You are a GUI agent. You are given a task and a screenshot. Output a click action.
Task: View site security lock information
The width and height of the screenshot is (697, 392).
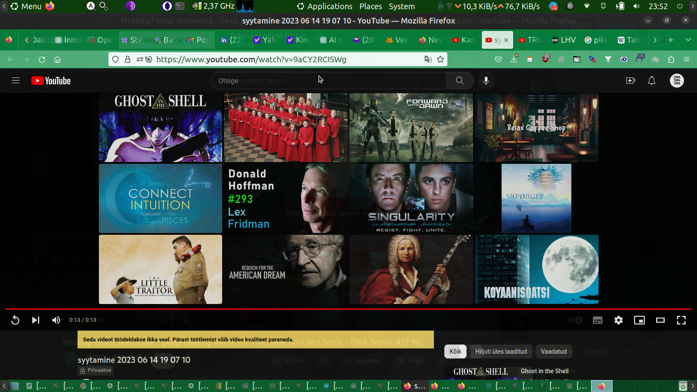128,60
